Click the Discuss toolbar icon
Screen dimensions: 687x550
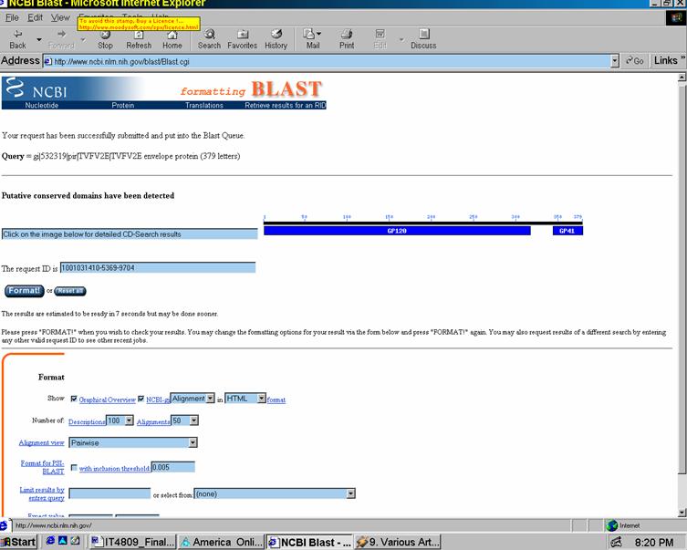423,39
